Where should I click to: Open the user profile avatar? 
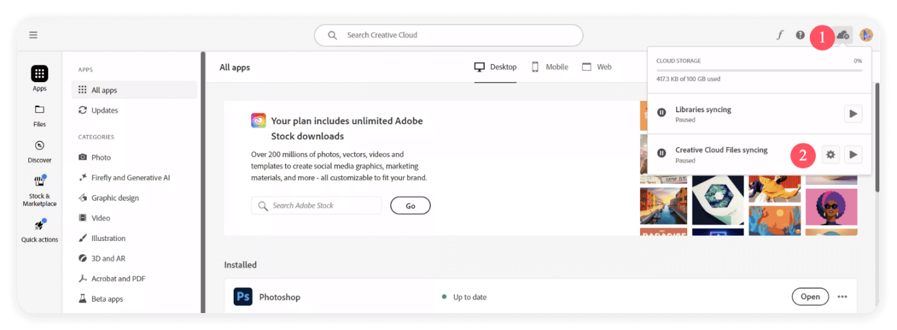click(866, 35)
